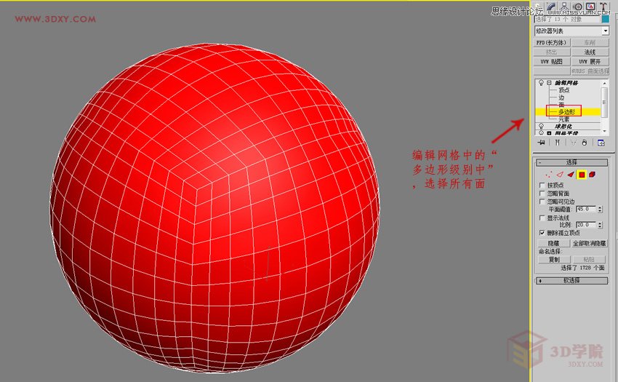Collapse the 编辑网格 modifier tree
Image resolution: width=618 pixels, height=382 pixels.
click(x=549, y=83)
